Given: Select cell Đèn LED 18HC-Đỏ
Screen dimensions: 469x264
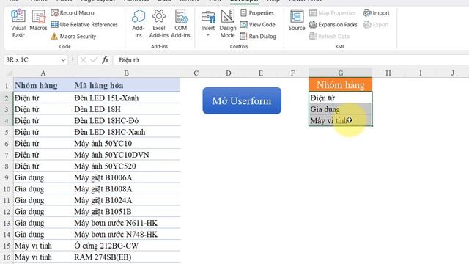Looking at the screenshot, I should pyautogui.click(x=126, y=120).
